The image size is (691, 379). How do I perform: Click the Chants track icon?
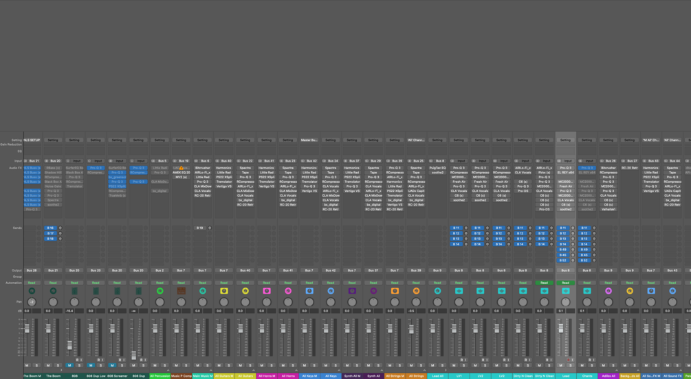pyautogui.click(x=587, y=291)
